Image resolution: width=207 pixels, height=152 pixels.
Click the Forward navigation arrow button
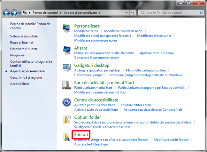pyautogui.click(x=14, y=13)
